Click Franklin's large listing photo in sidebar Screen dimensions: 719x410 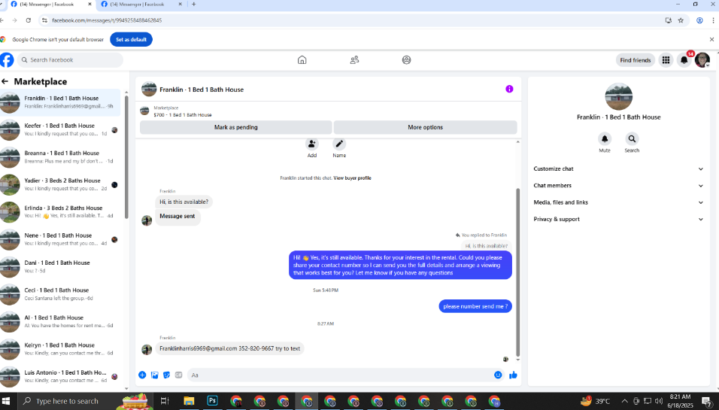tap(618, 96)
